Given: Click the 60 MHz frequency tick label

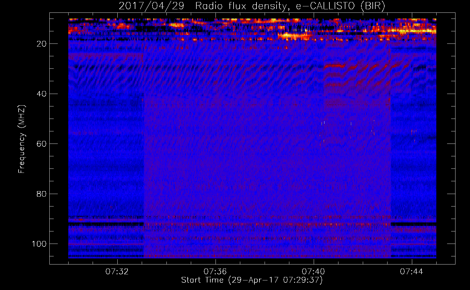Looking at the screenshot, I should click(x=42, y=144).
